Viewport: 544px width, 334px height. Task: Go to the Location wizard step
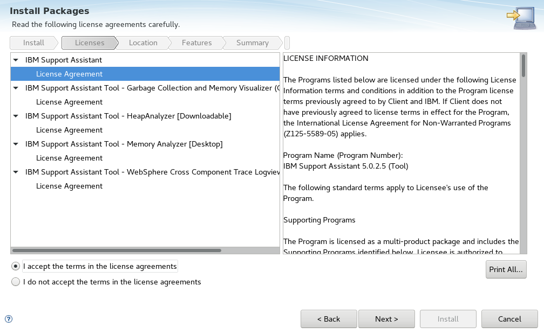coord(143,43)
